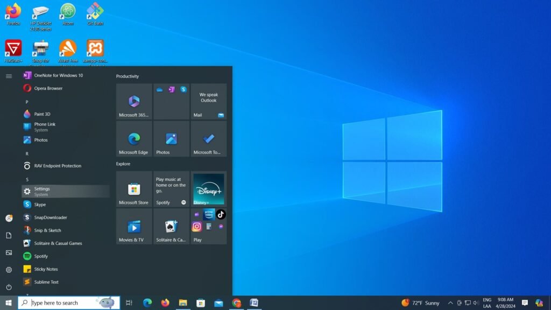
Task: Open Git Bash desktop shortcut
Action: coord(95,14)
